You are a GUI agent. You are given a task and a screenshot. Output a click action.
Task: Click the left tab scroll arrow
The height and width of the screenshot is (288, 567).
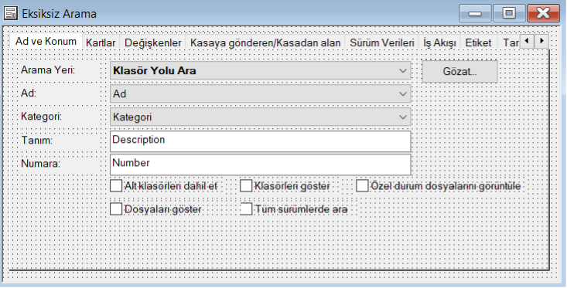pyautogui.click(x=527, y=41)
